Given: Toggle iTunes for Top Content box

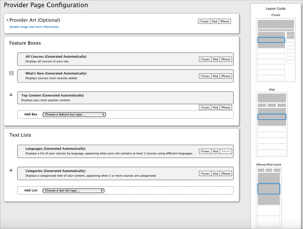Looking at the screenshot, I should (x=205, y=108).
